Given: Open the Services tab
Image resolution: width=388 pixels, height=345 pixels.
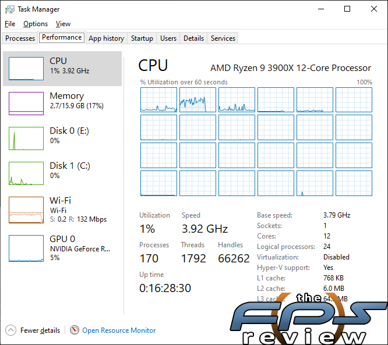Looking at the screenshot, I should [223, 38].
